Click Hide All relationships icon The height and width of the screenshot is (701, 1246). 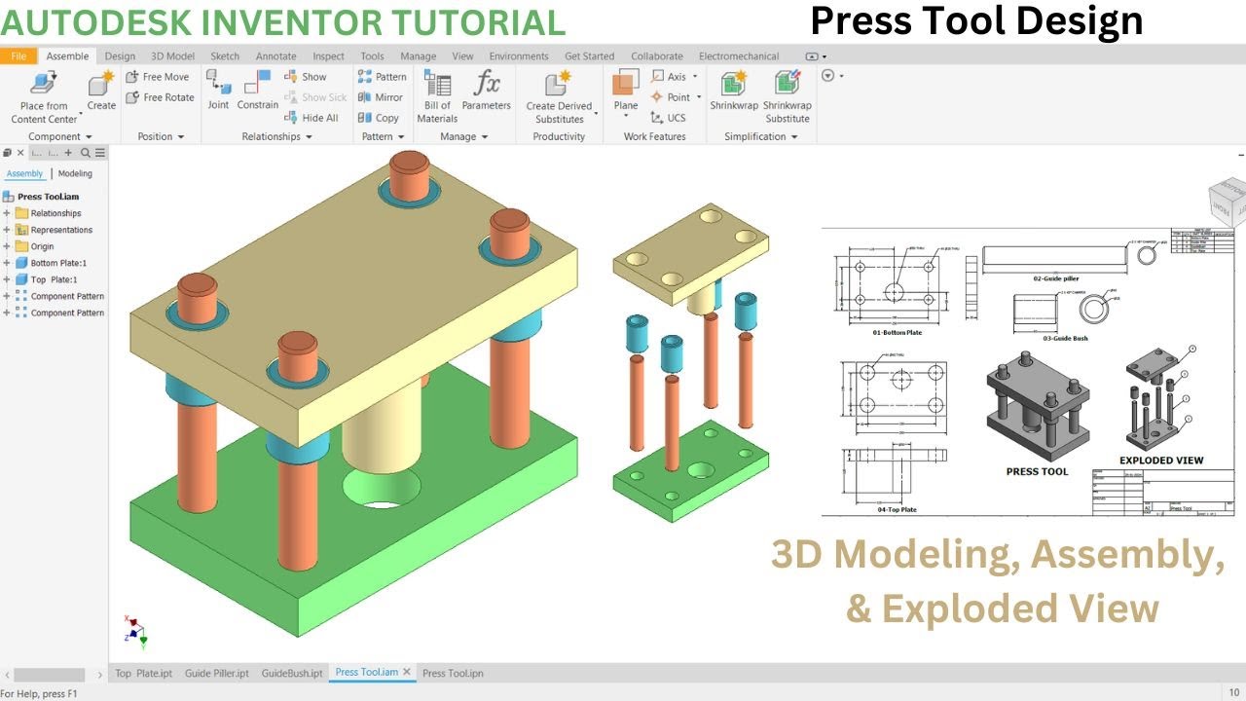click(x=291, y=118)
